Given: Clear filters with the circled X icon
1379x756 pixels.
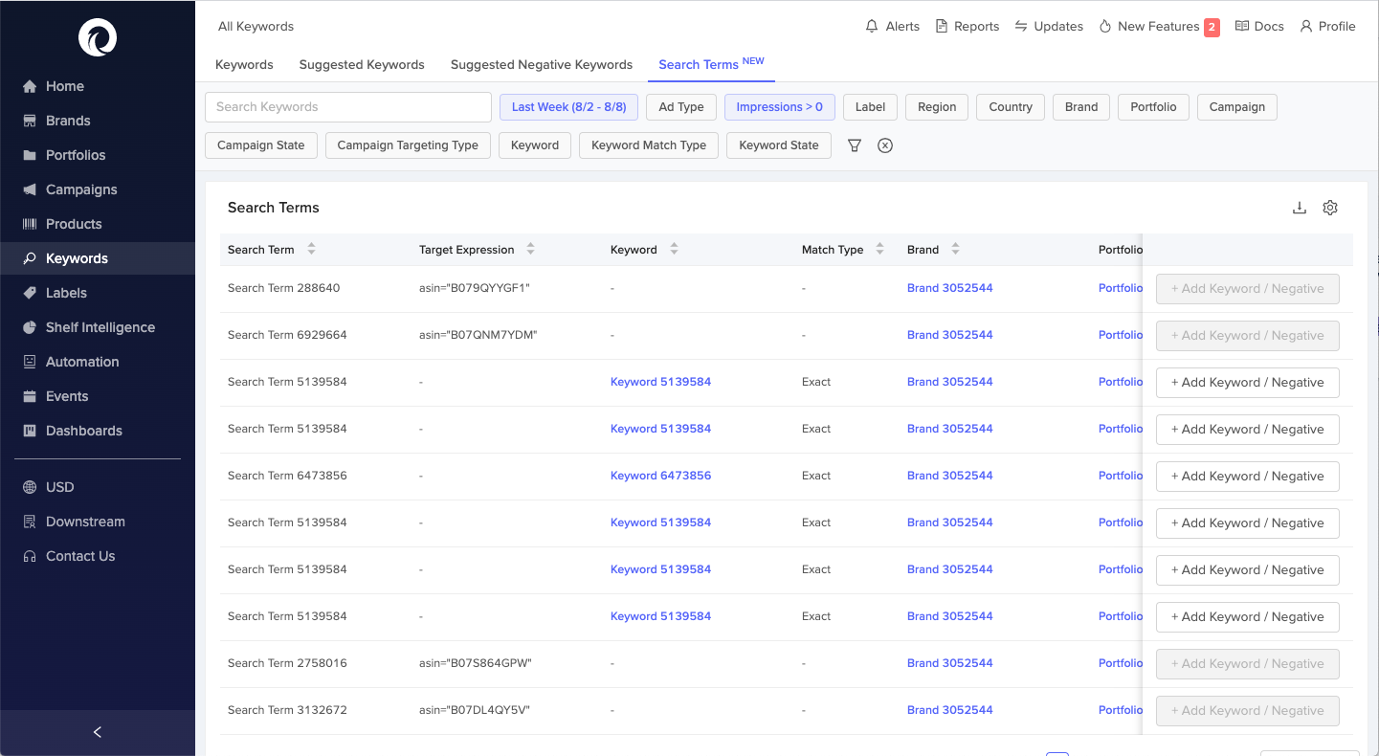Looking at the screenshot, I should (x=885, y=145).
